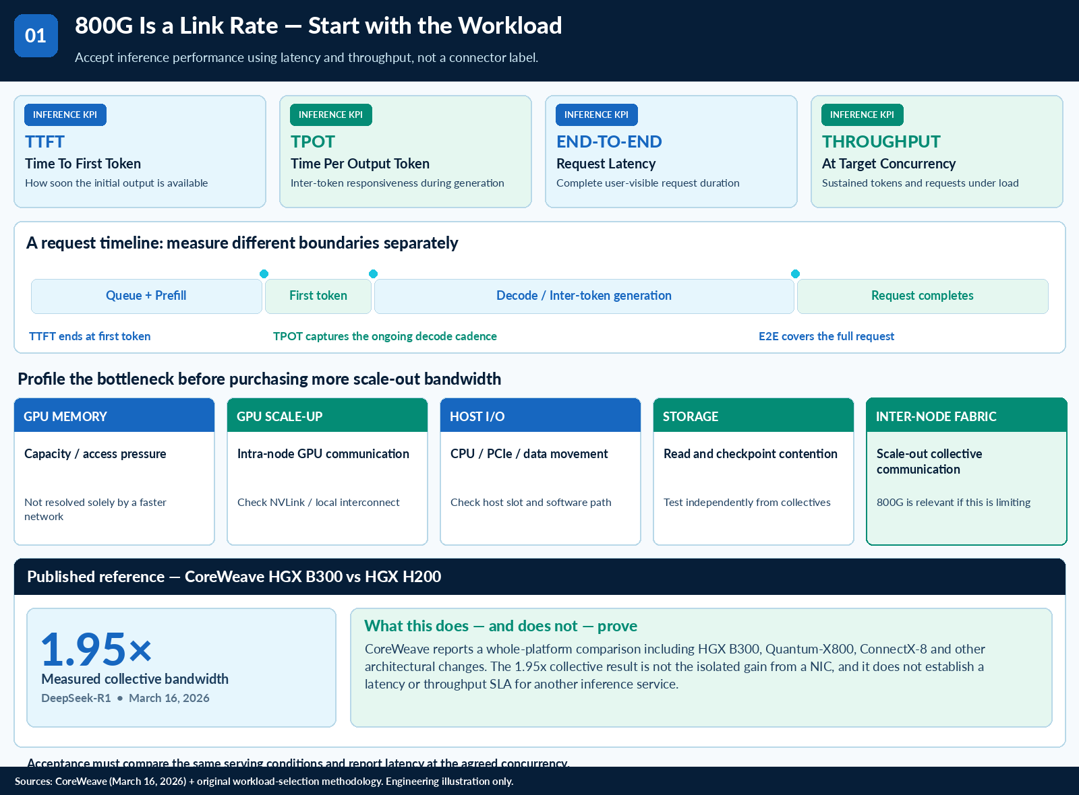Screen dimensions: 1079x795
Task: Click the 01 slide number badge
Action: [x=36, y=36]
